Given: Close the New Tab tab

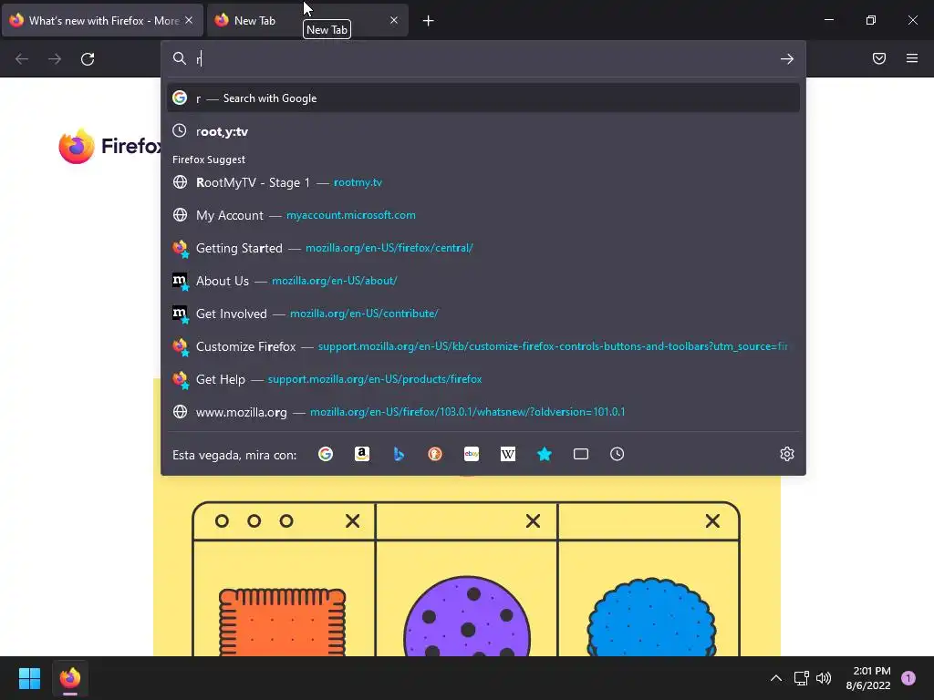Looking at the screenshot, I should 394,20.
